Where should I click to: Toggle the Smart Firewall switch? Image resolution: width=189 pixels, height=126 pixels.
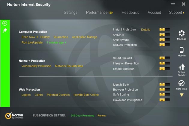tap(164, 58)
